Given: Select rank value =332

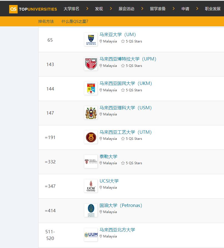Looking at the screenshot, I should (50, 162).
